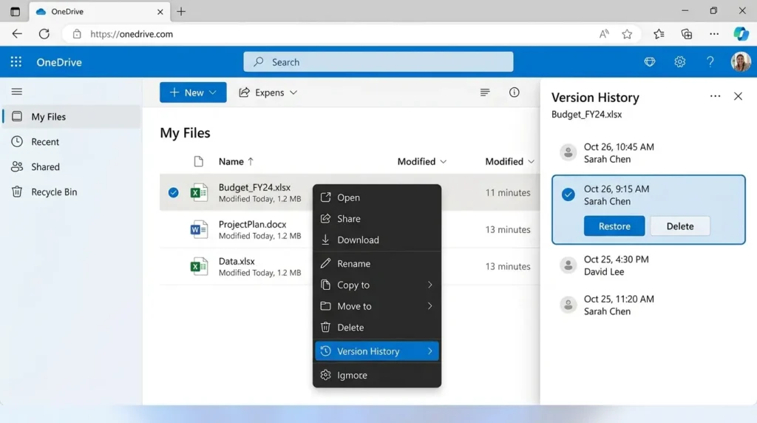Click the Data.xlsx Excel file icon
The height and width of the screenshot is (423, 757).
199,266
